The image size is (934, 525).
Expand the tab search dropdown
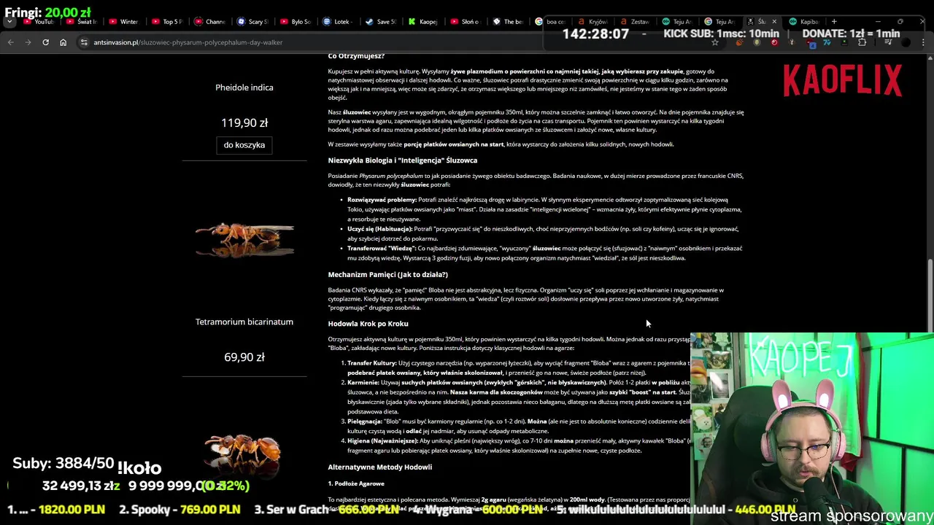click(10, 22)
